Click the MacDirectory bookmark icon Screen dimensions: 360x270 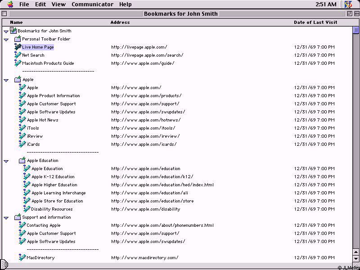tap(22, 257)
